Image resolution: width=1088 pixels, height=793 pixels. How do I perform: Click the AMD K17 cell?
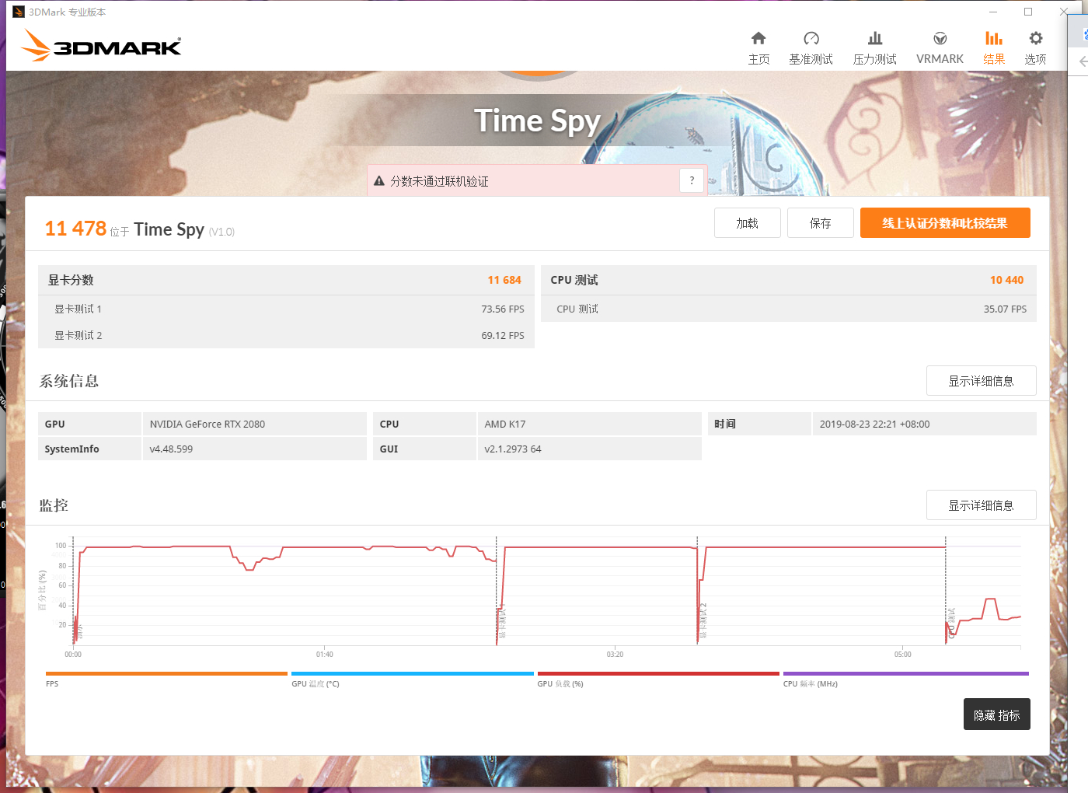click(589, 424)
